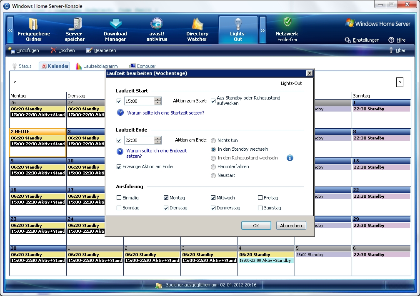Select Herunterfahren radio option
Image resolution: width=420 pixels, height=296 pixels.
213,167
